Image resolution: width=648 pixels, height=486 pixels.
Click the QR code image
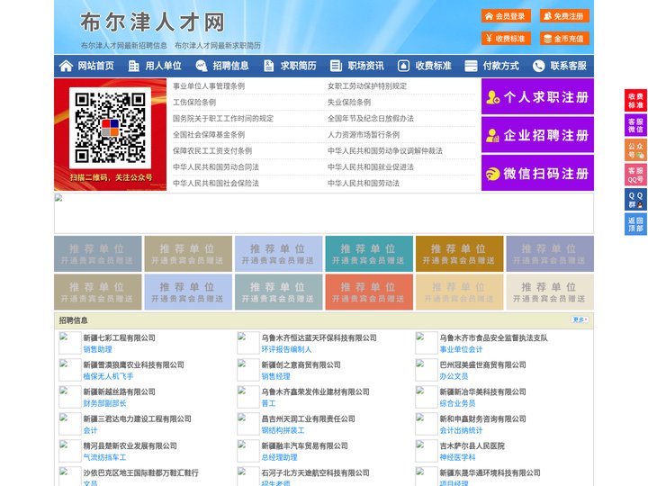coord(110,128)
